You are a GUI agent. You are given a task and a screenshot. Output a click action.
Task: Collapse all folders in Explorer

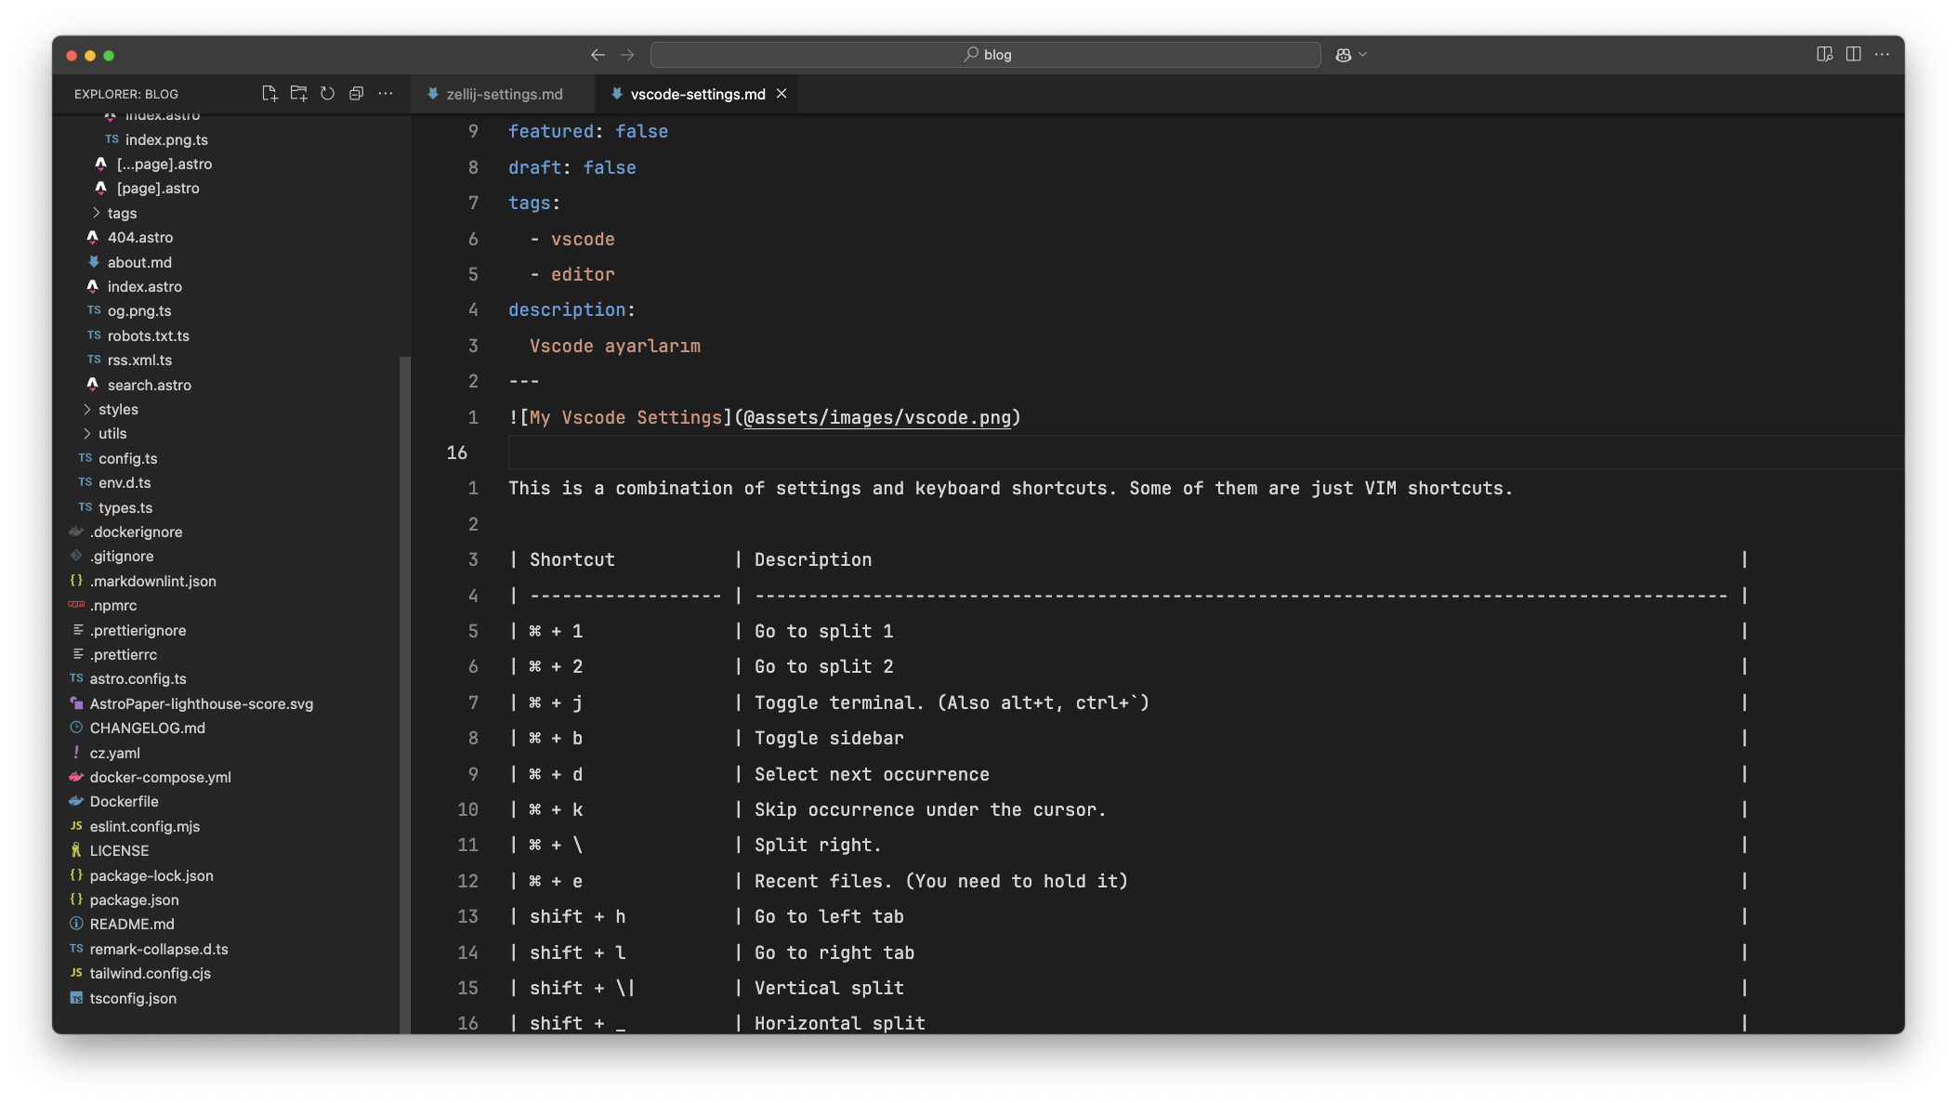click(x=356, y=94)
